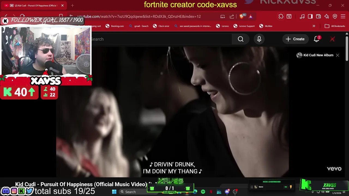
Task: Open the browser extensions puzzle icon
Action: pyautogui.click(x=281, y=17)
